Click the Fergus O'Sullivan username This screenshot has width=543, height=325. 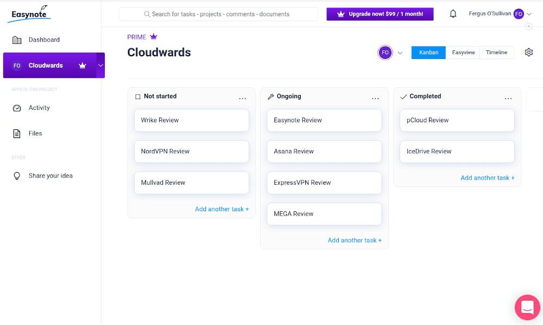490,14
